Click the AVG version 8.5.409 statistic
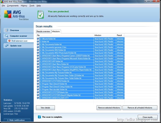The height and width of the screenshot is (123, 161). (12, 111)
